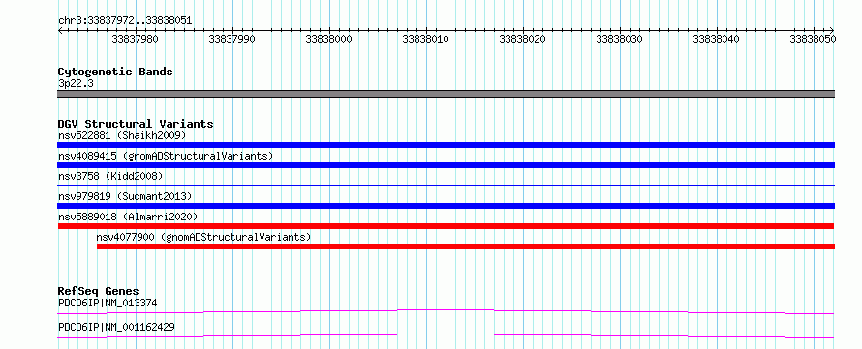Click nsv979819 (Sudmant2013) label
862x349 pixels.
(x=125, y=196)
